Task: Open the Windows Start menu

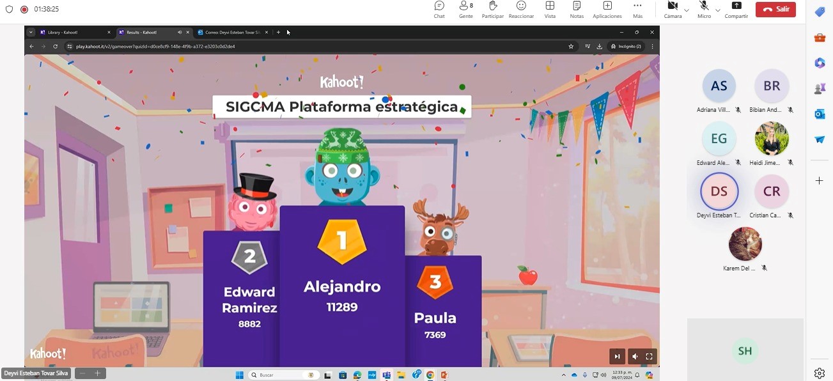Action: click(239, 375)
